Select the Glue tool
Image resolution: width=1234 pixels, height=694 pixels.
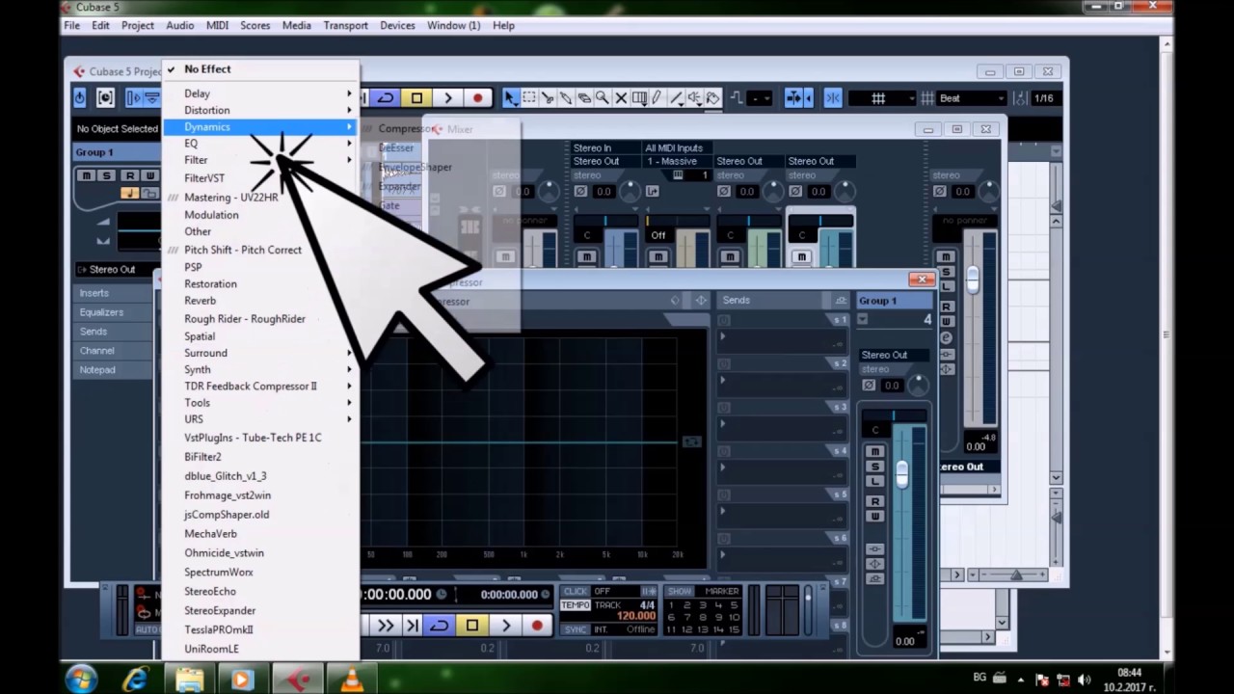[566, 97]
